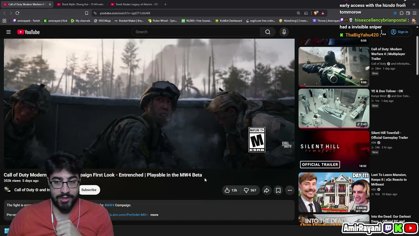
Task: Click the install app icon in address bar
Action: tap(306, 13)
